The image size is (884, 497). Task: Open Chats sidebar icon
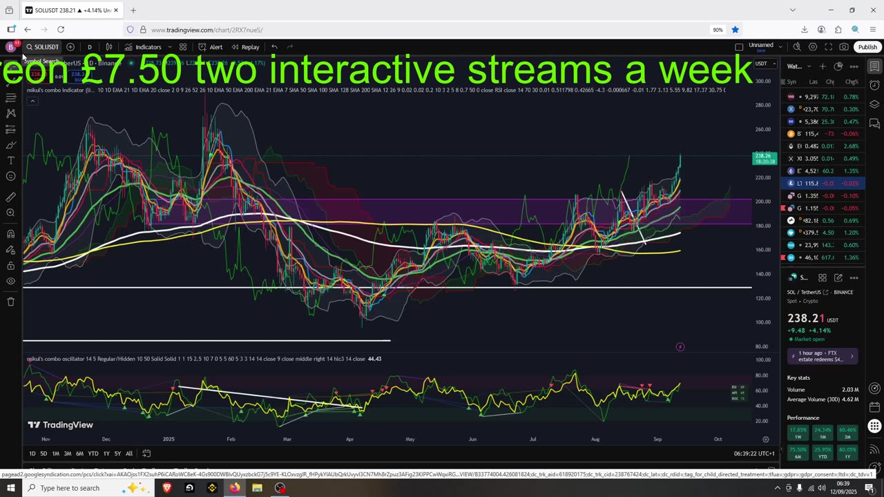(x=874, y=124)
